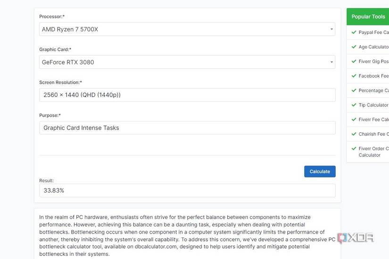Image resolution: width=389 pixels, height=259 pixels.
Task: Click the checkmark icon beside Chairish Fee
Action: tap(354, 134)
